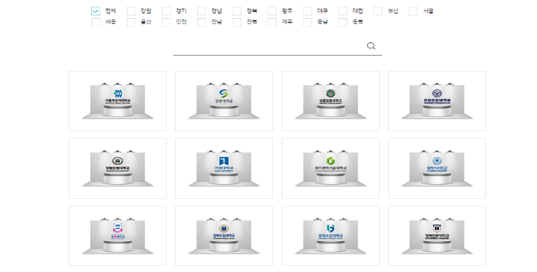Check the 대구 region checkbox
Screen dimensions: 537x272
(x=307, y=11)
